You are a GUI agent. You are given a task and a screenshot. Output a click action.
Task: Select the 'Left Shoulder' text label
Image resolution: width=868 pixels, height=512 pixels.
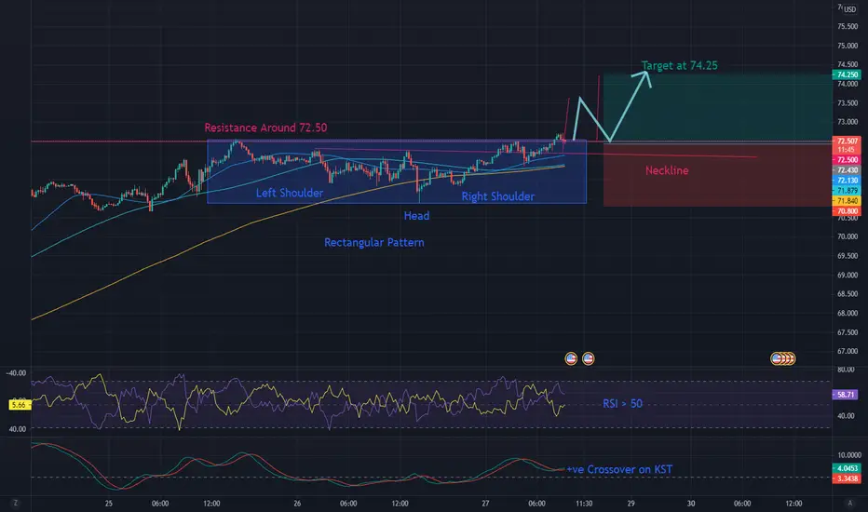click(290, 193)
